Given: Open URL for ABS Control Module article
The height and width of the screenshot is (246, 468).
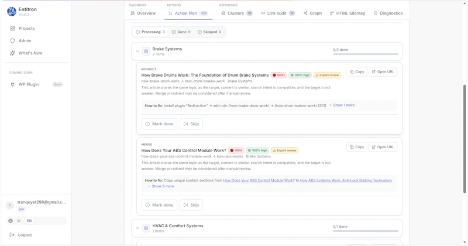Looking at the screenshot, I should 383,147.
